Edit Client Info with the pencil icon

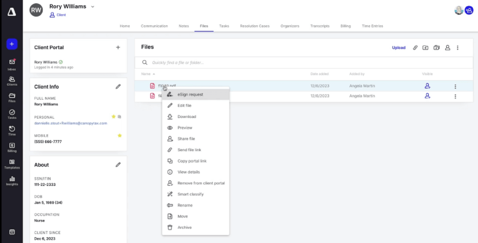pyautogui.click(x=118, y=86)
